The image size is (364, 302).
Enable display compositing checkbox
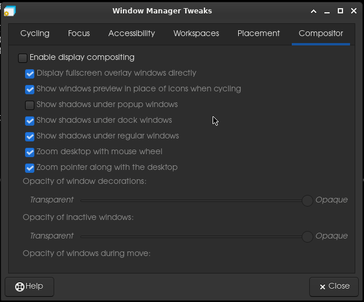click(23, 58)
